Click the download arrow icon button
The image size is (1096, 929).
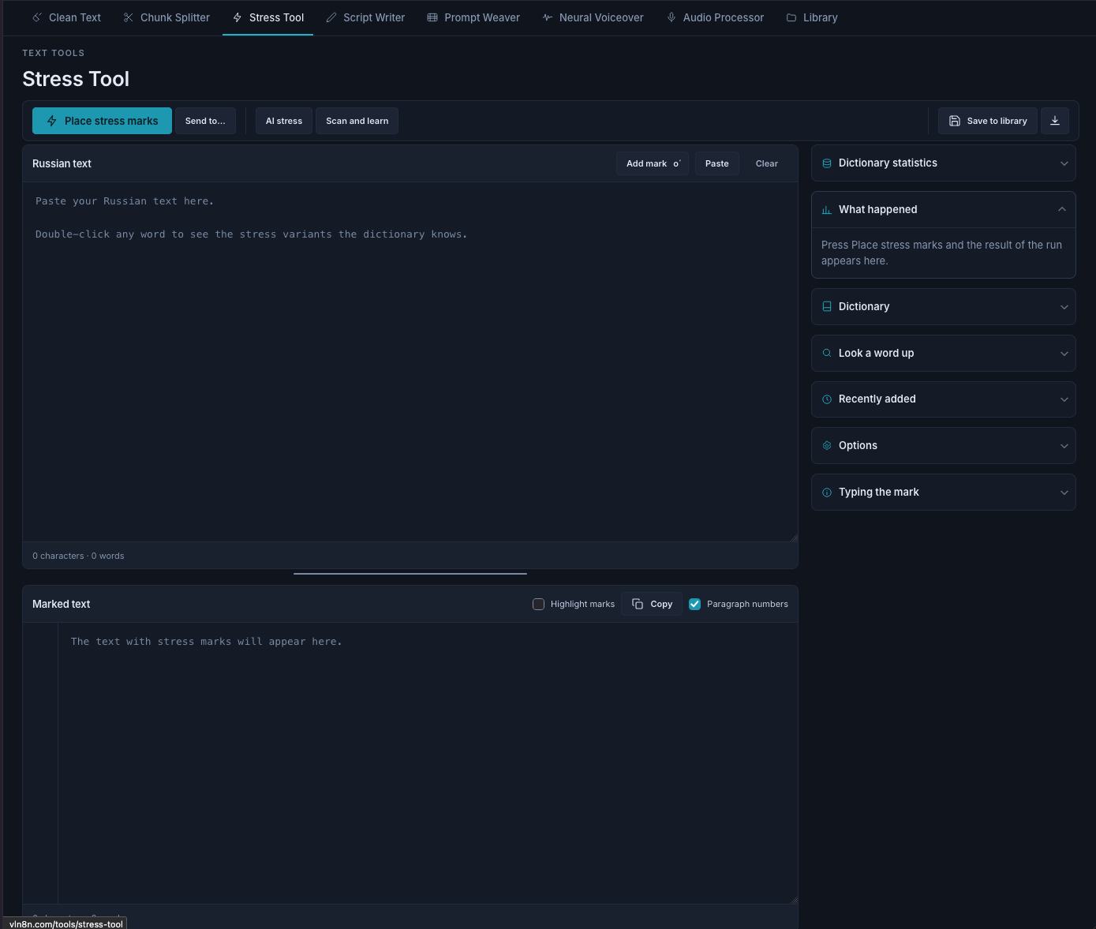(1055, 121)
